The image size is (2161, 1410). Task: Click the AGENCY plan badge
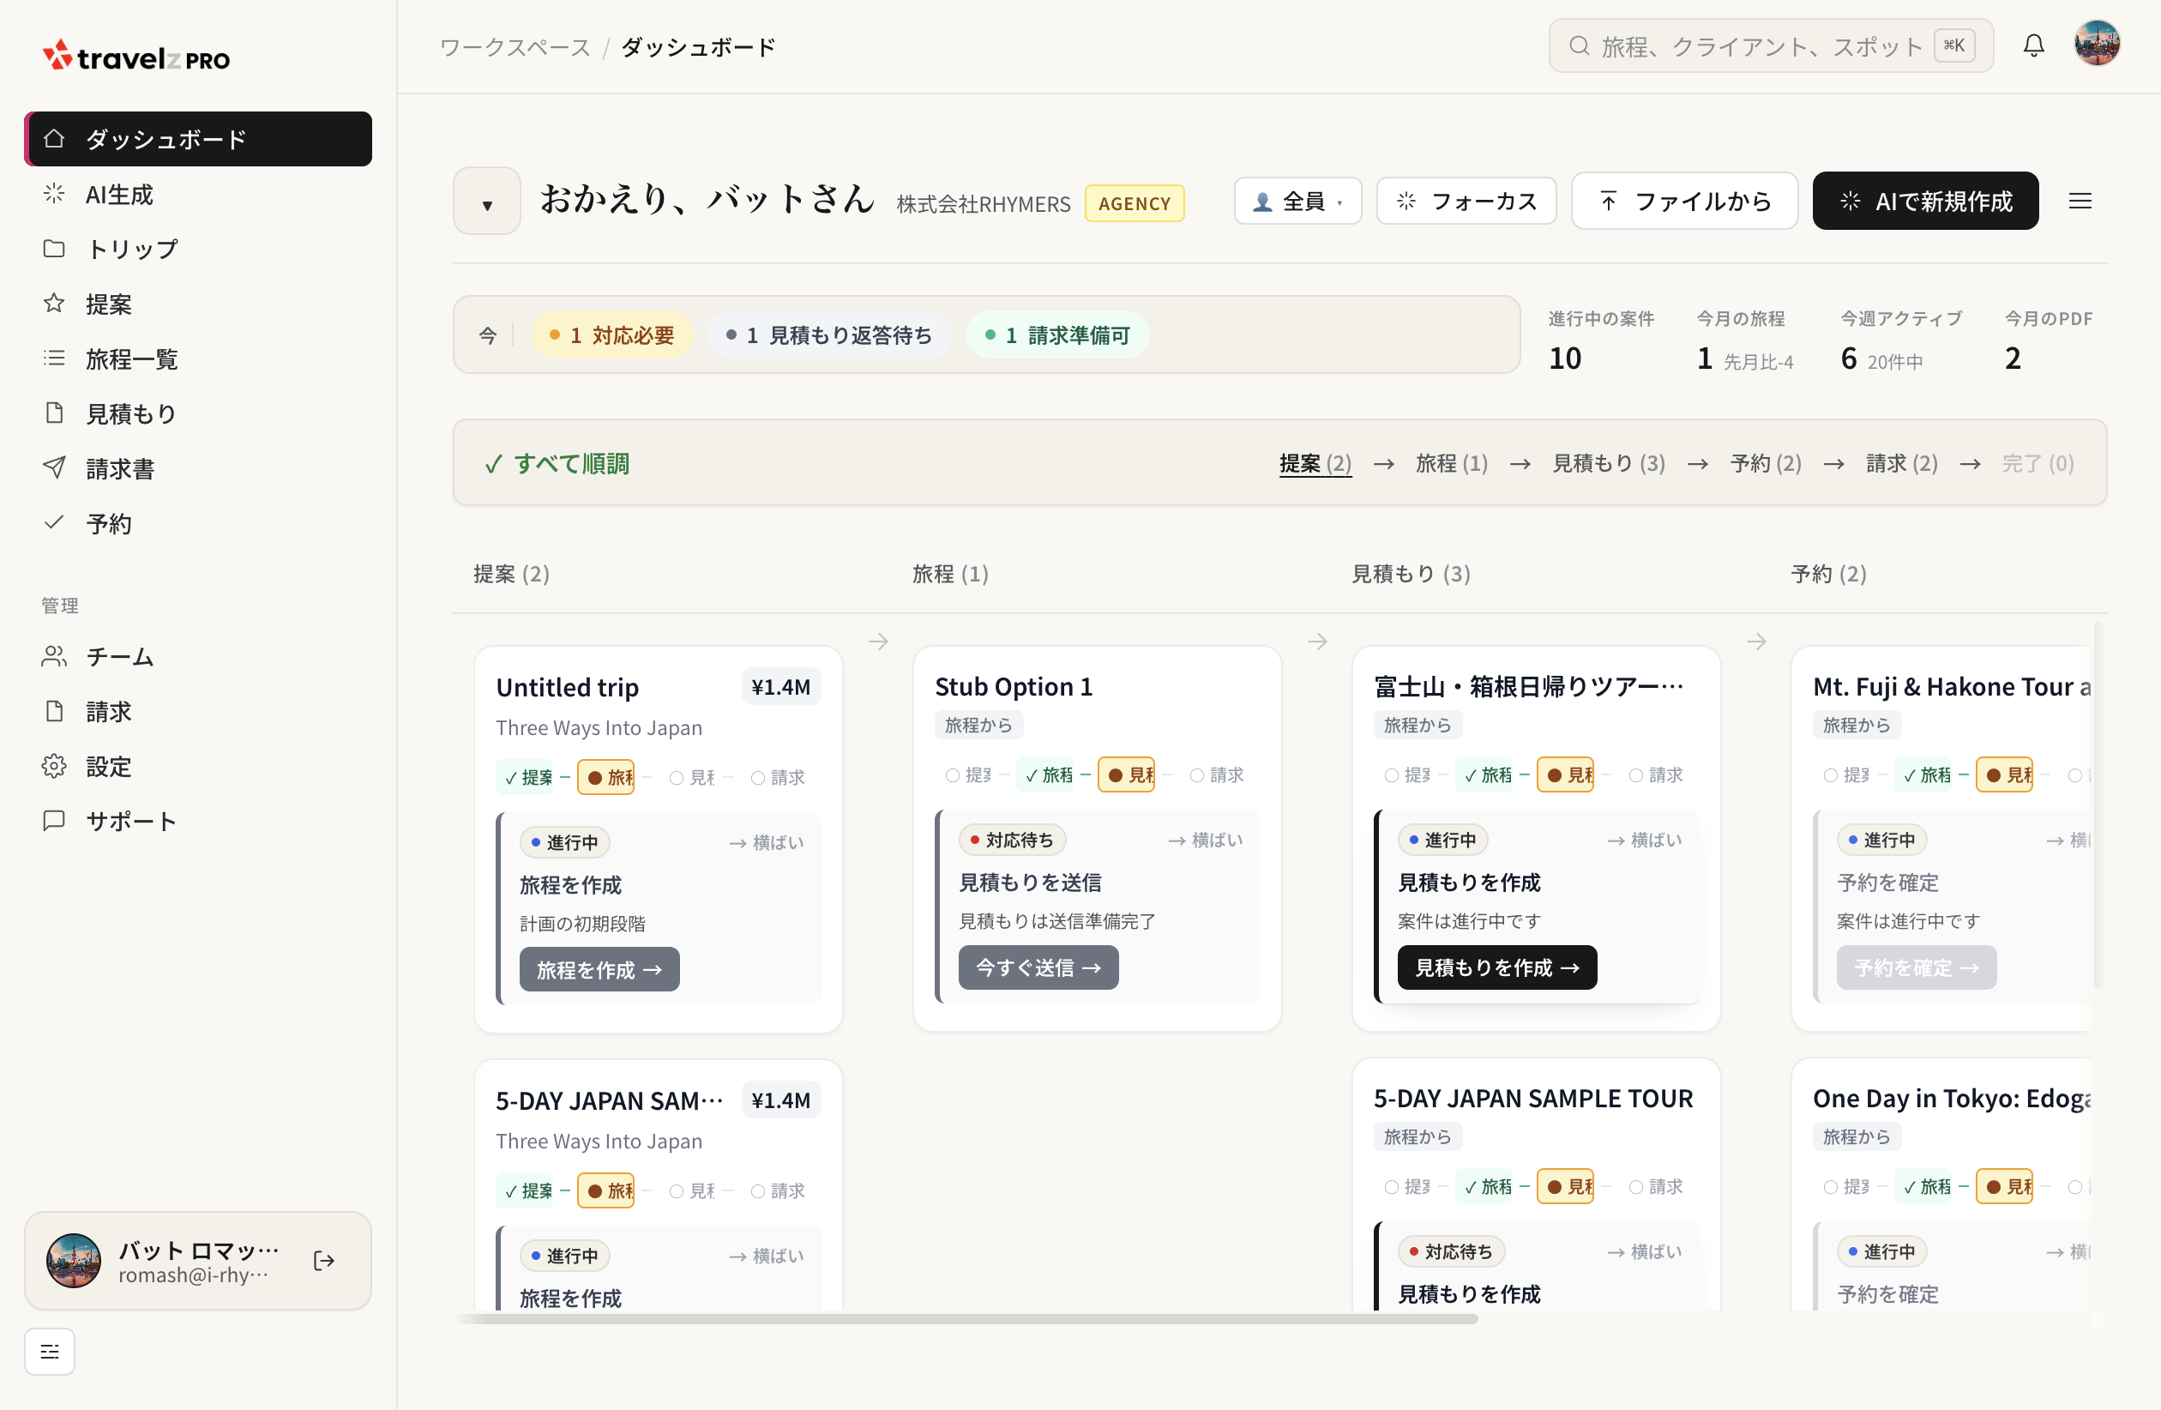(1135, 203)
